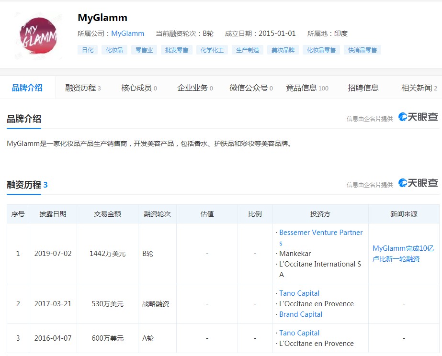Screen dimensions: 442x356
Task: Click the amount cell 530万美元
Action: 107,304
